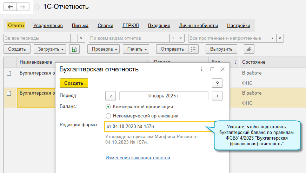The height and width of the screenshot is (173, 306).
Task: Open help with the question mark button
Action: pyautogui.click(x=217, y=83)
